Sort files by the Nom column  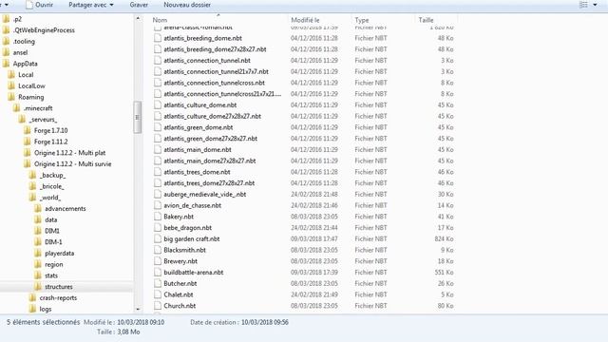[160, 20]
